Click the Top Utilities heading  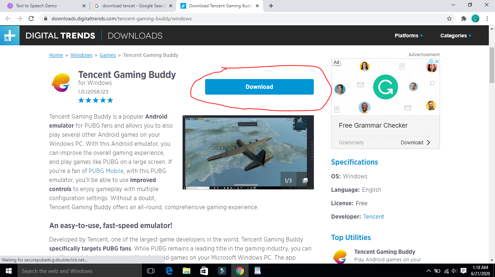pos(351,237)
